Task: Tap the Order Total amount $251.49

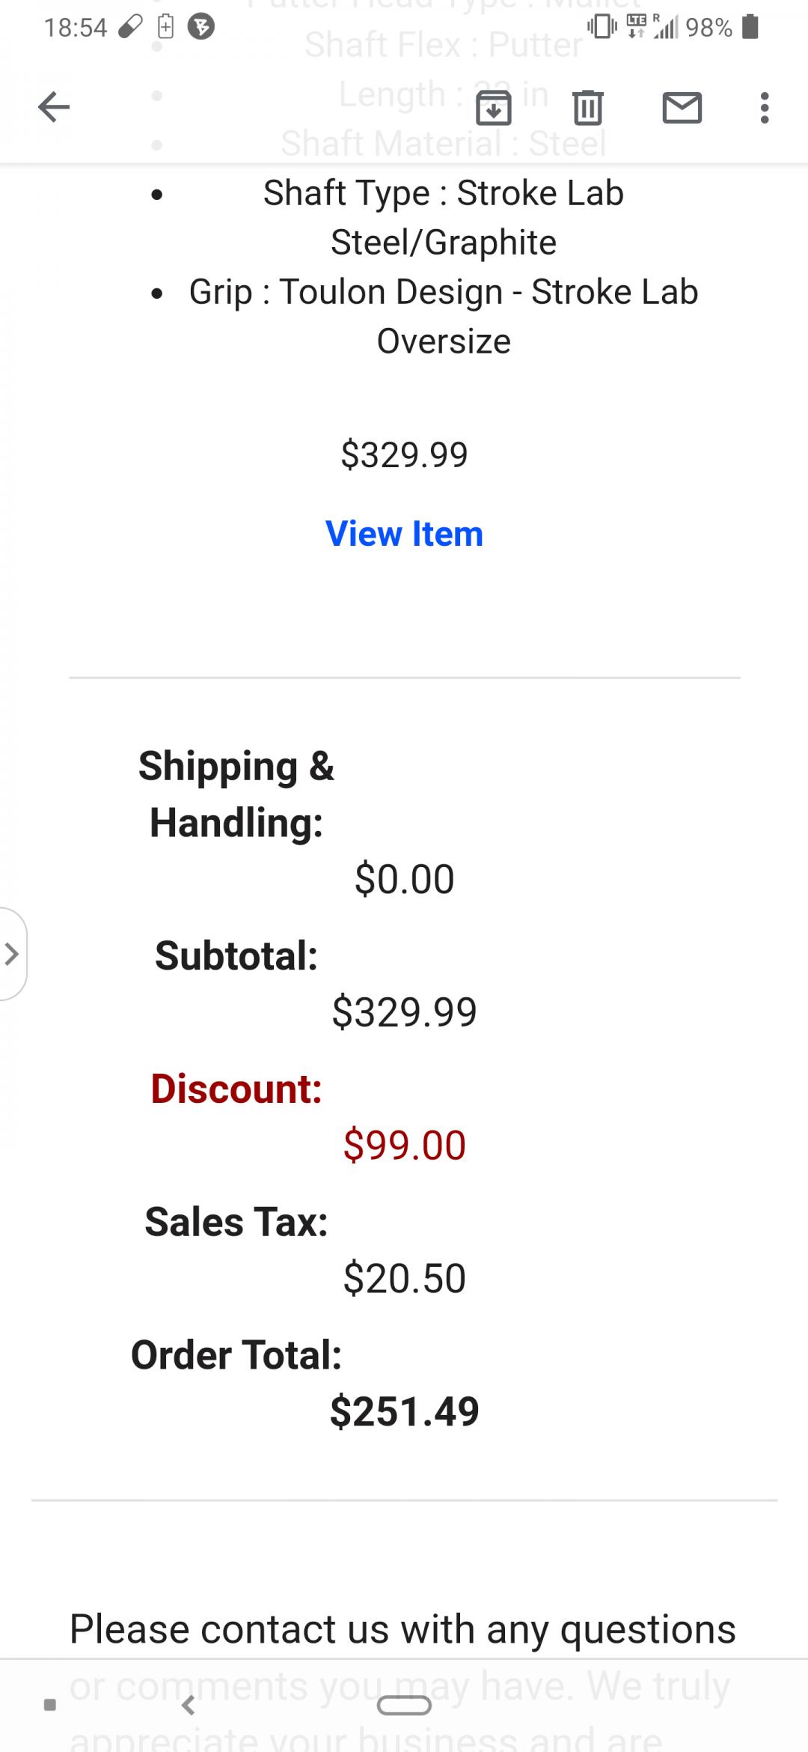Action: [x=404, y=1411]
